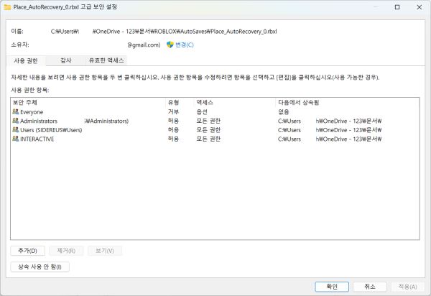The image size is (431, 296).
Task: Click the 유형 column header
Action: coord(180,103)
